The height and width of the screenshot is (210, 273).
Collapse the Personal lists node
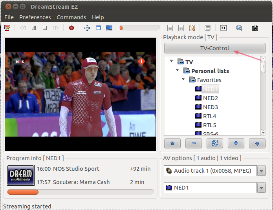click(x=178, y=70)
